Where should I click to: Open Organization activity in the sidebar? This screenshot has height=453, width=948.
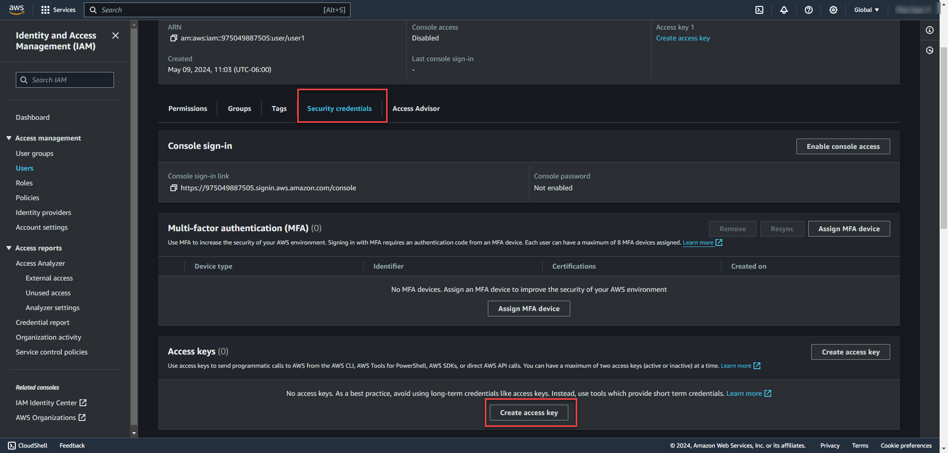pyautogui.click(x=48, y=337)
